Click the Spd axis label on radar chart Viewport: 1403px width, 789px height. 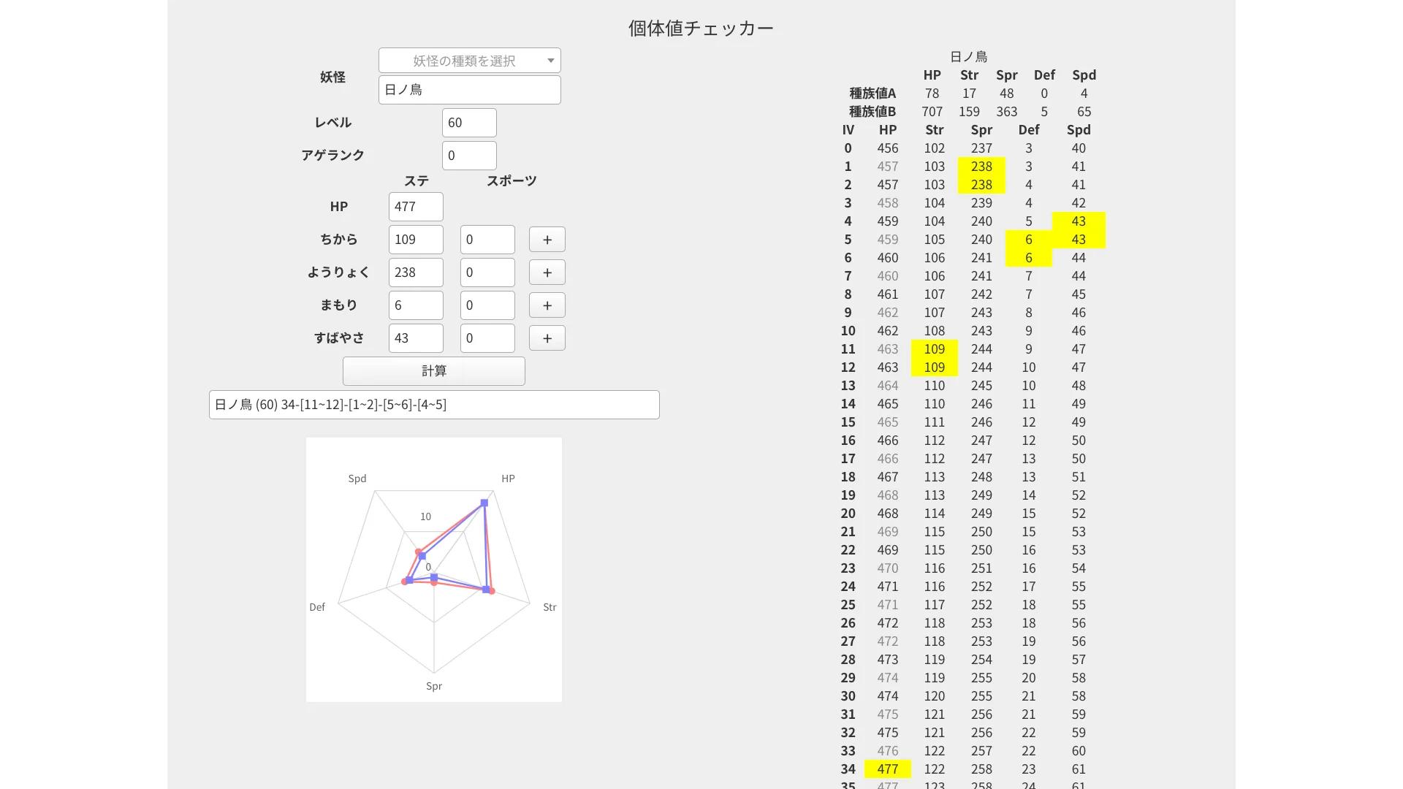pyautogui.click(x=357, y=479)
